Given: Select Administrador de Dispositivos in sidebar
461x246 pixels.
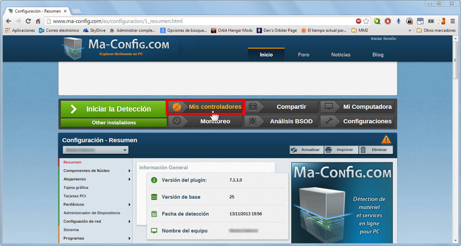Looking at the screenshot, I should click(x=92, y=213).
